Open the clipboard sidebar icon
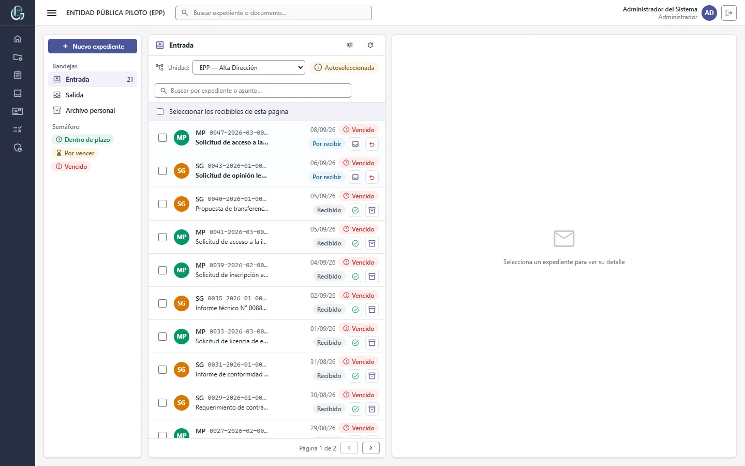Screen dimensions: 745x466 click(18, 75)
